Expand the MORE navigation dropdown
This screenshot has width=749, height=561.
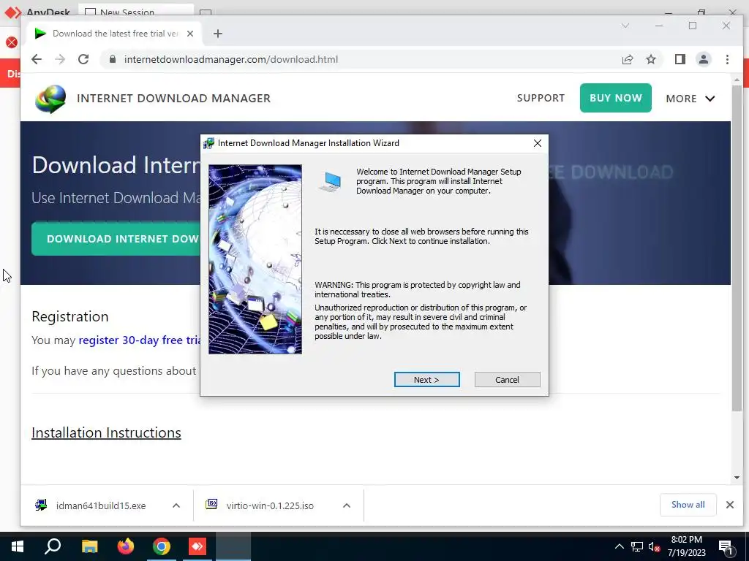pyautogui.click(x=690, y=99)
